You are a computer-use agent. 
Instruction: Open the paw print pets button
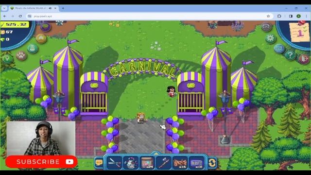tap(21, 55)
